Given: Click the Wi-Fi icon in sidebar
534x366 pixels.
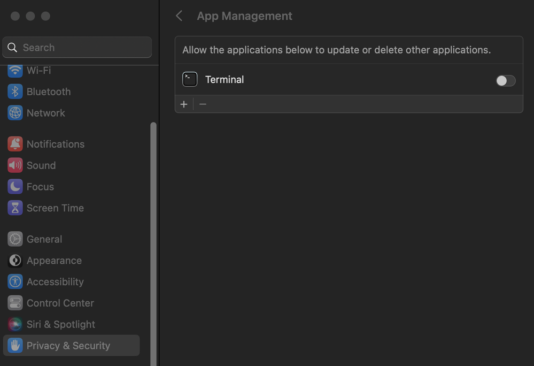Looking at the screenshot, I should [x=15, y=71].
